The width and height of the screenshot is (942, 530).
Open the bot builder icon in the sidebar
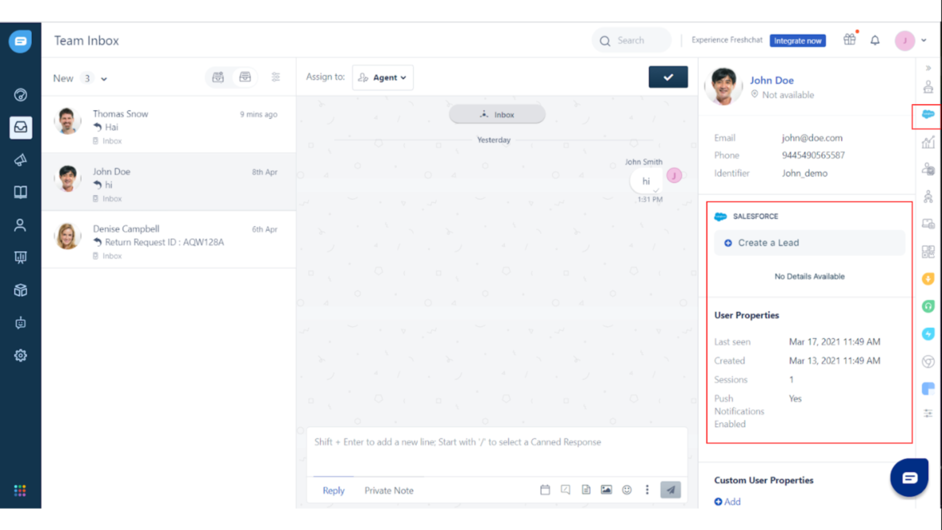[21, 323]
